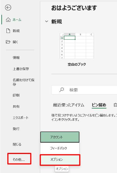
Task: Select エクスポート in the sidebar
Action: click(x=21, y=118)
